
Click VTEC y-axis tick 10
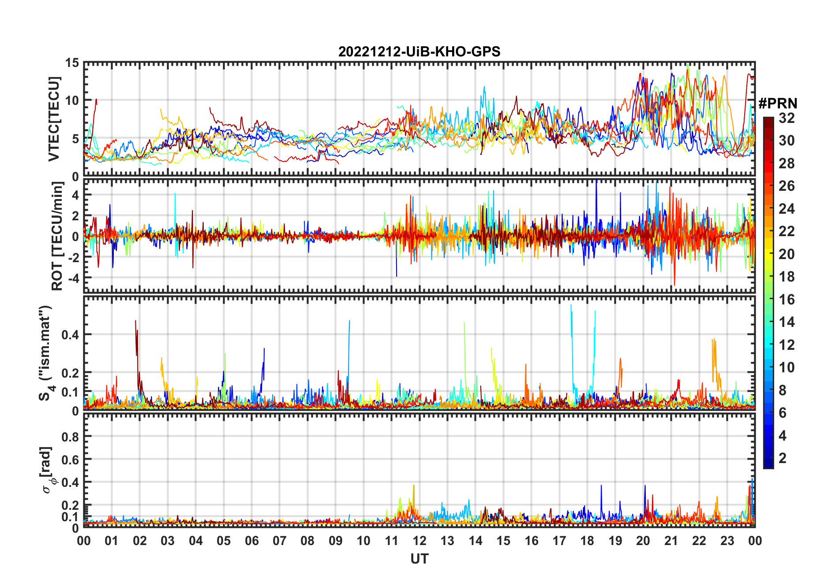[x=72, y=100]
